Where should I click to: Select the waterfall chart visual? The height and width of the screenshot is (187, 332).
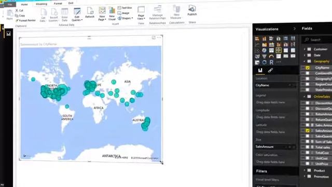(x=293, y=44)
